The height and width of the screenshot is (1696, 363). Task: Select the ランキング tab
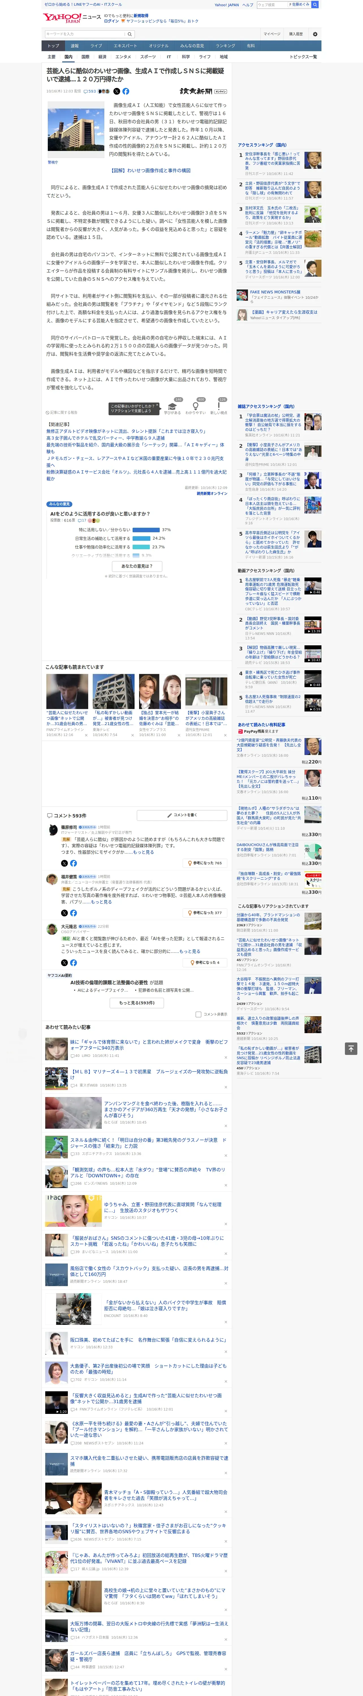point(225,46)
